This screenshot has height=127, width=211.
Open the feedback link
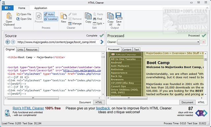[103, 108]
